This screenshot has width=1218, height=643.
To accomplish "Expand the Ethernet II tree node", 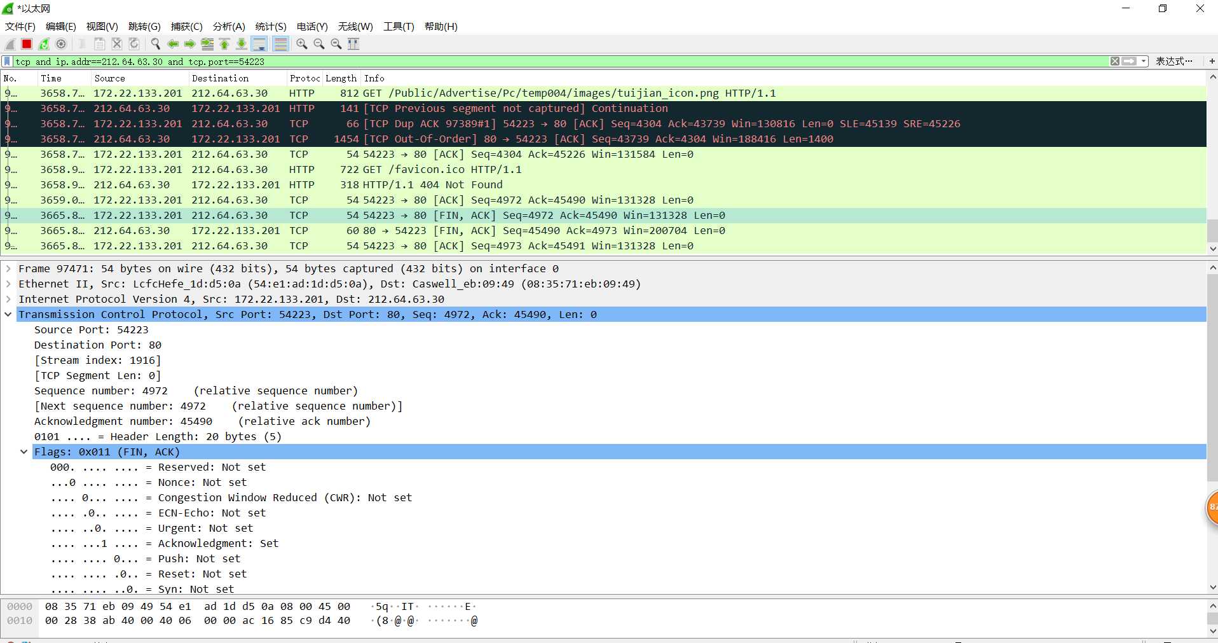I will [x=8, y=284].
